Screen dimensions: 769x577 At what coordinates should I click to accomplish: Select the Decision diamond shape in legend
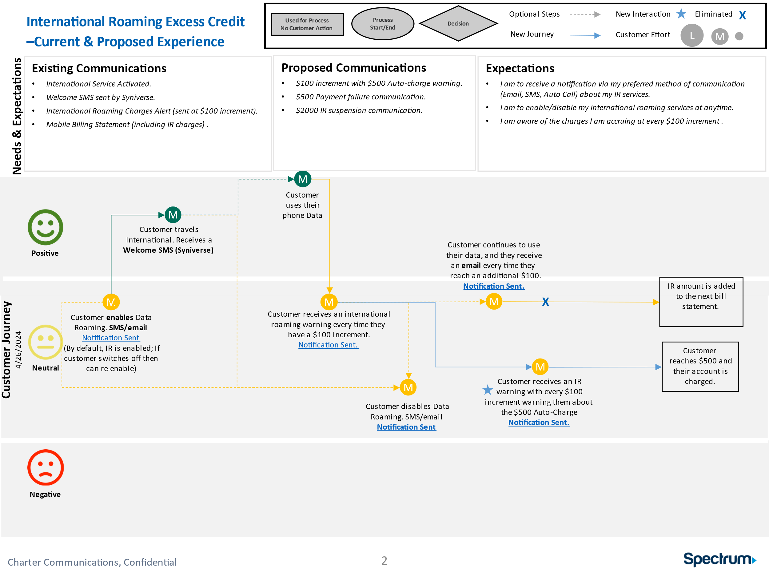458,24
